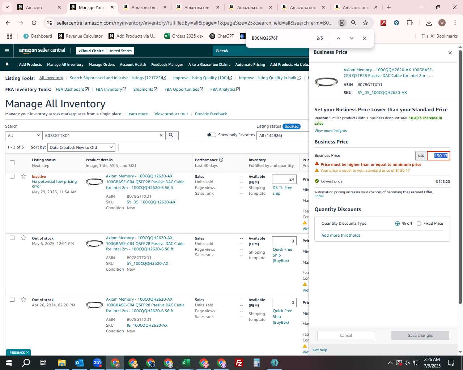Open FileZilla from the taskbar

coord(239,363)
